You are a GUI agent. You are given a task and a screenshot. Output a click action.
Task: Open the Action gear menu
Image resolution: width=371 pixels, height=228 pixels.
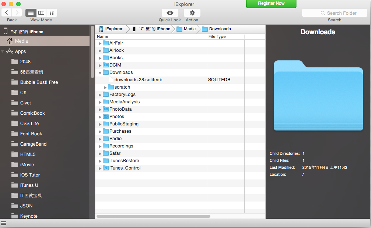(x=192, y=13)
